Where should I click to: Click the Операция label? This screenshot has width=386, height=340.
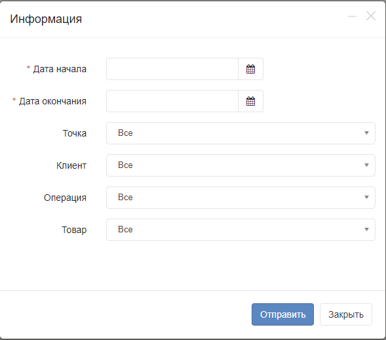coord(66,198)
